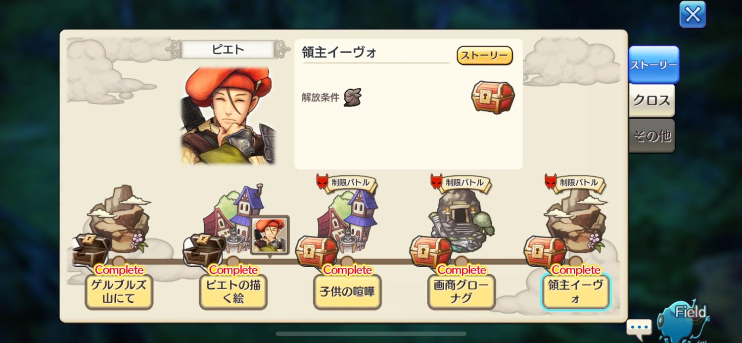
Task: Tap the red chest at 画商グローナグ stage
Action: click(x=431, y=251)
